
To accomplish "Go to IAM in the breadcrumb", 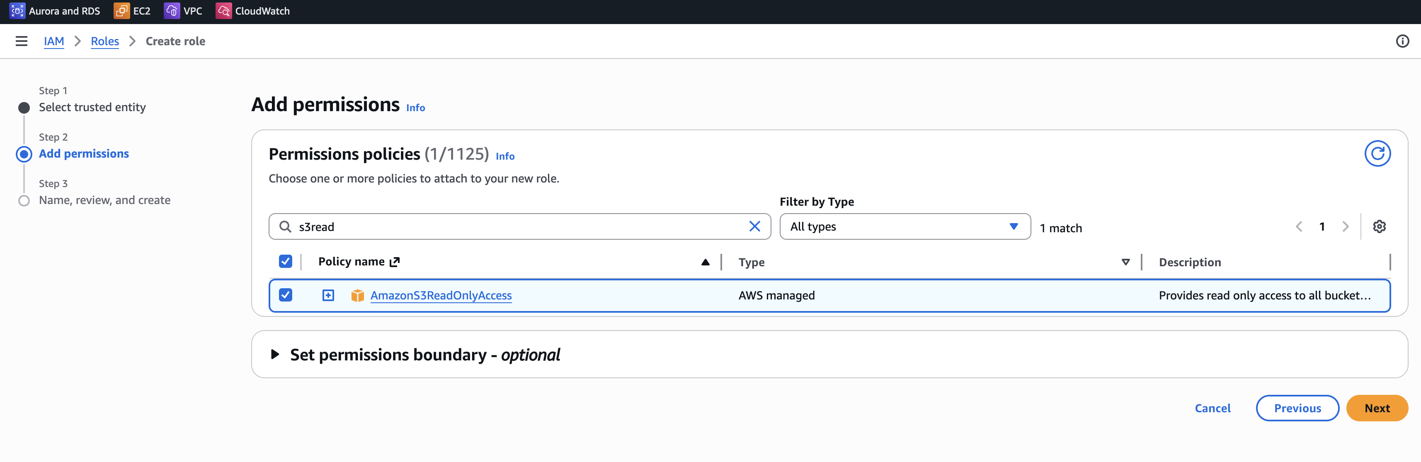I will tap(53, 41).
